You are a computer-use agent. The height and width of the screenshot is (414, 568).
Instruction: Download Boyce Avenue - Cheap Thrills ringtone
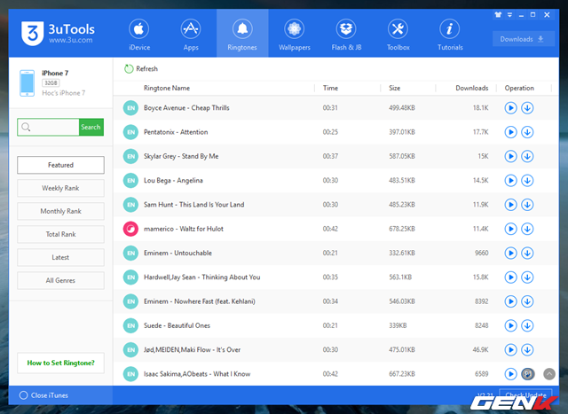point(527,108)
